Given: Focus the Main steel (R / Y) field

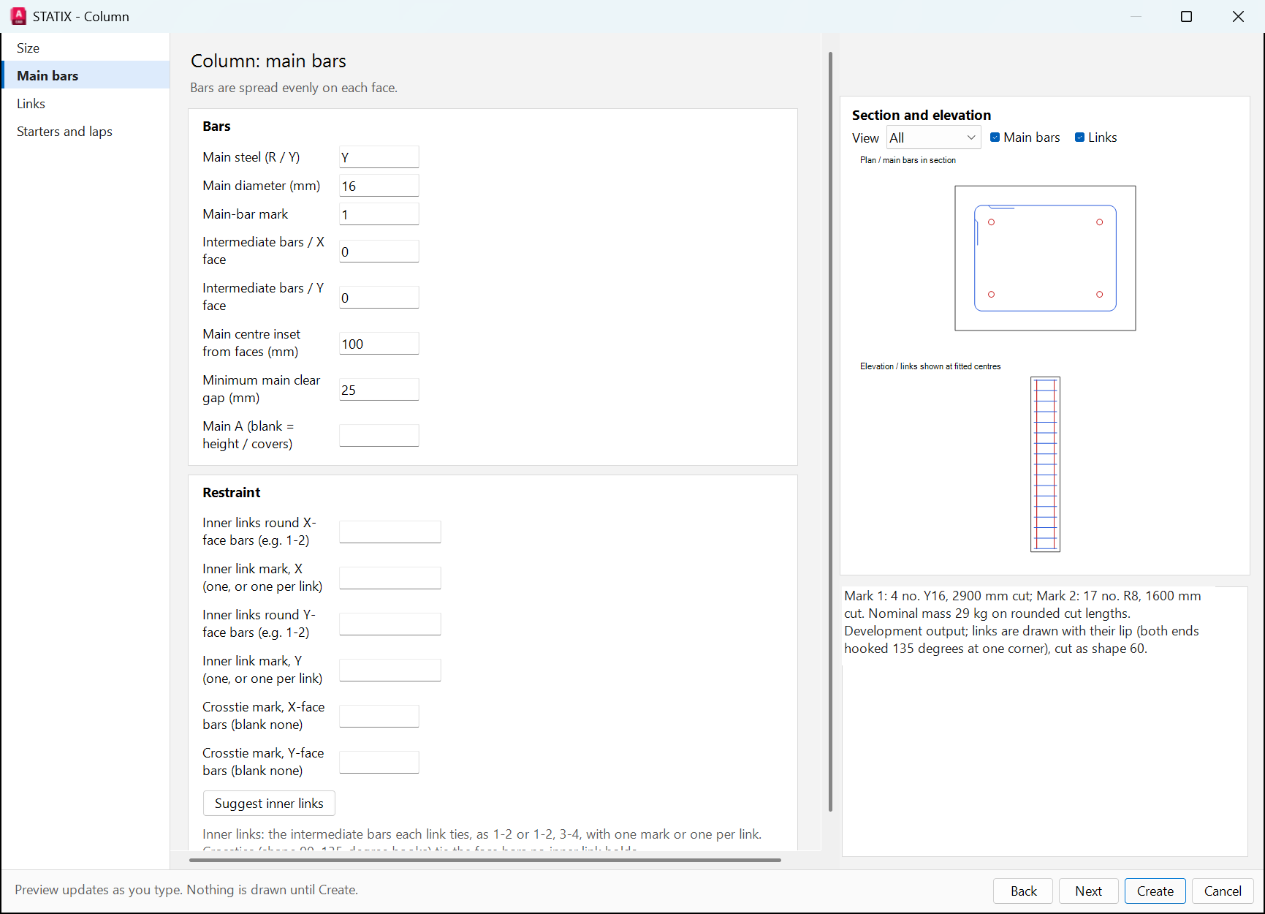Looking at the screenshot, I should point(379,157).
